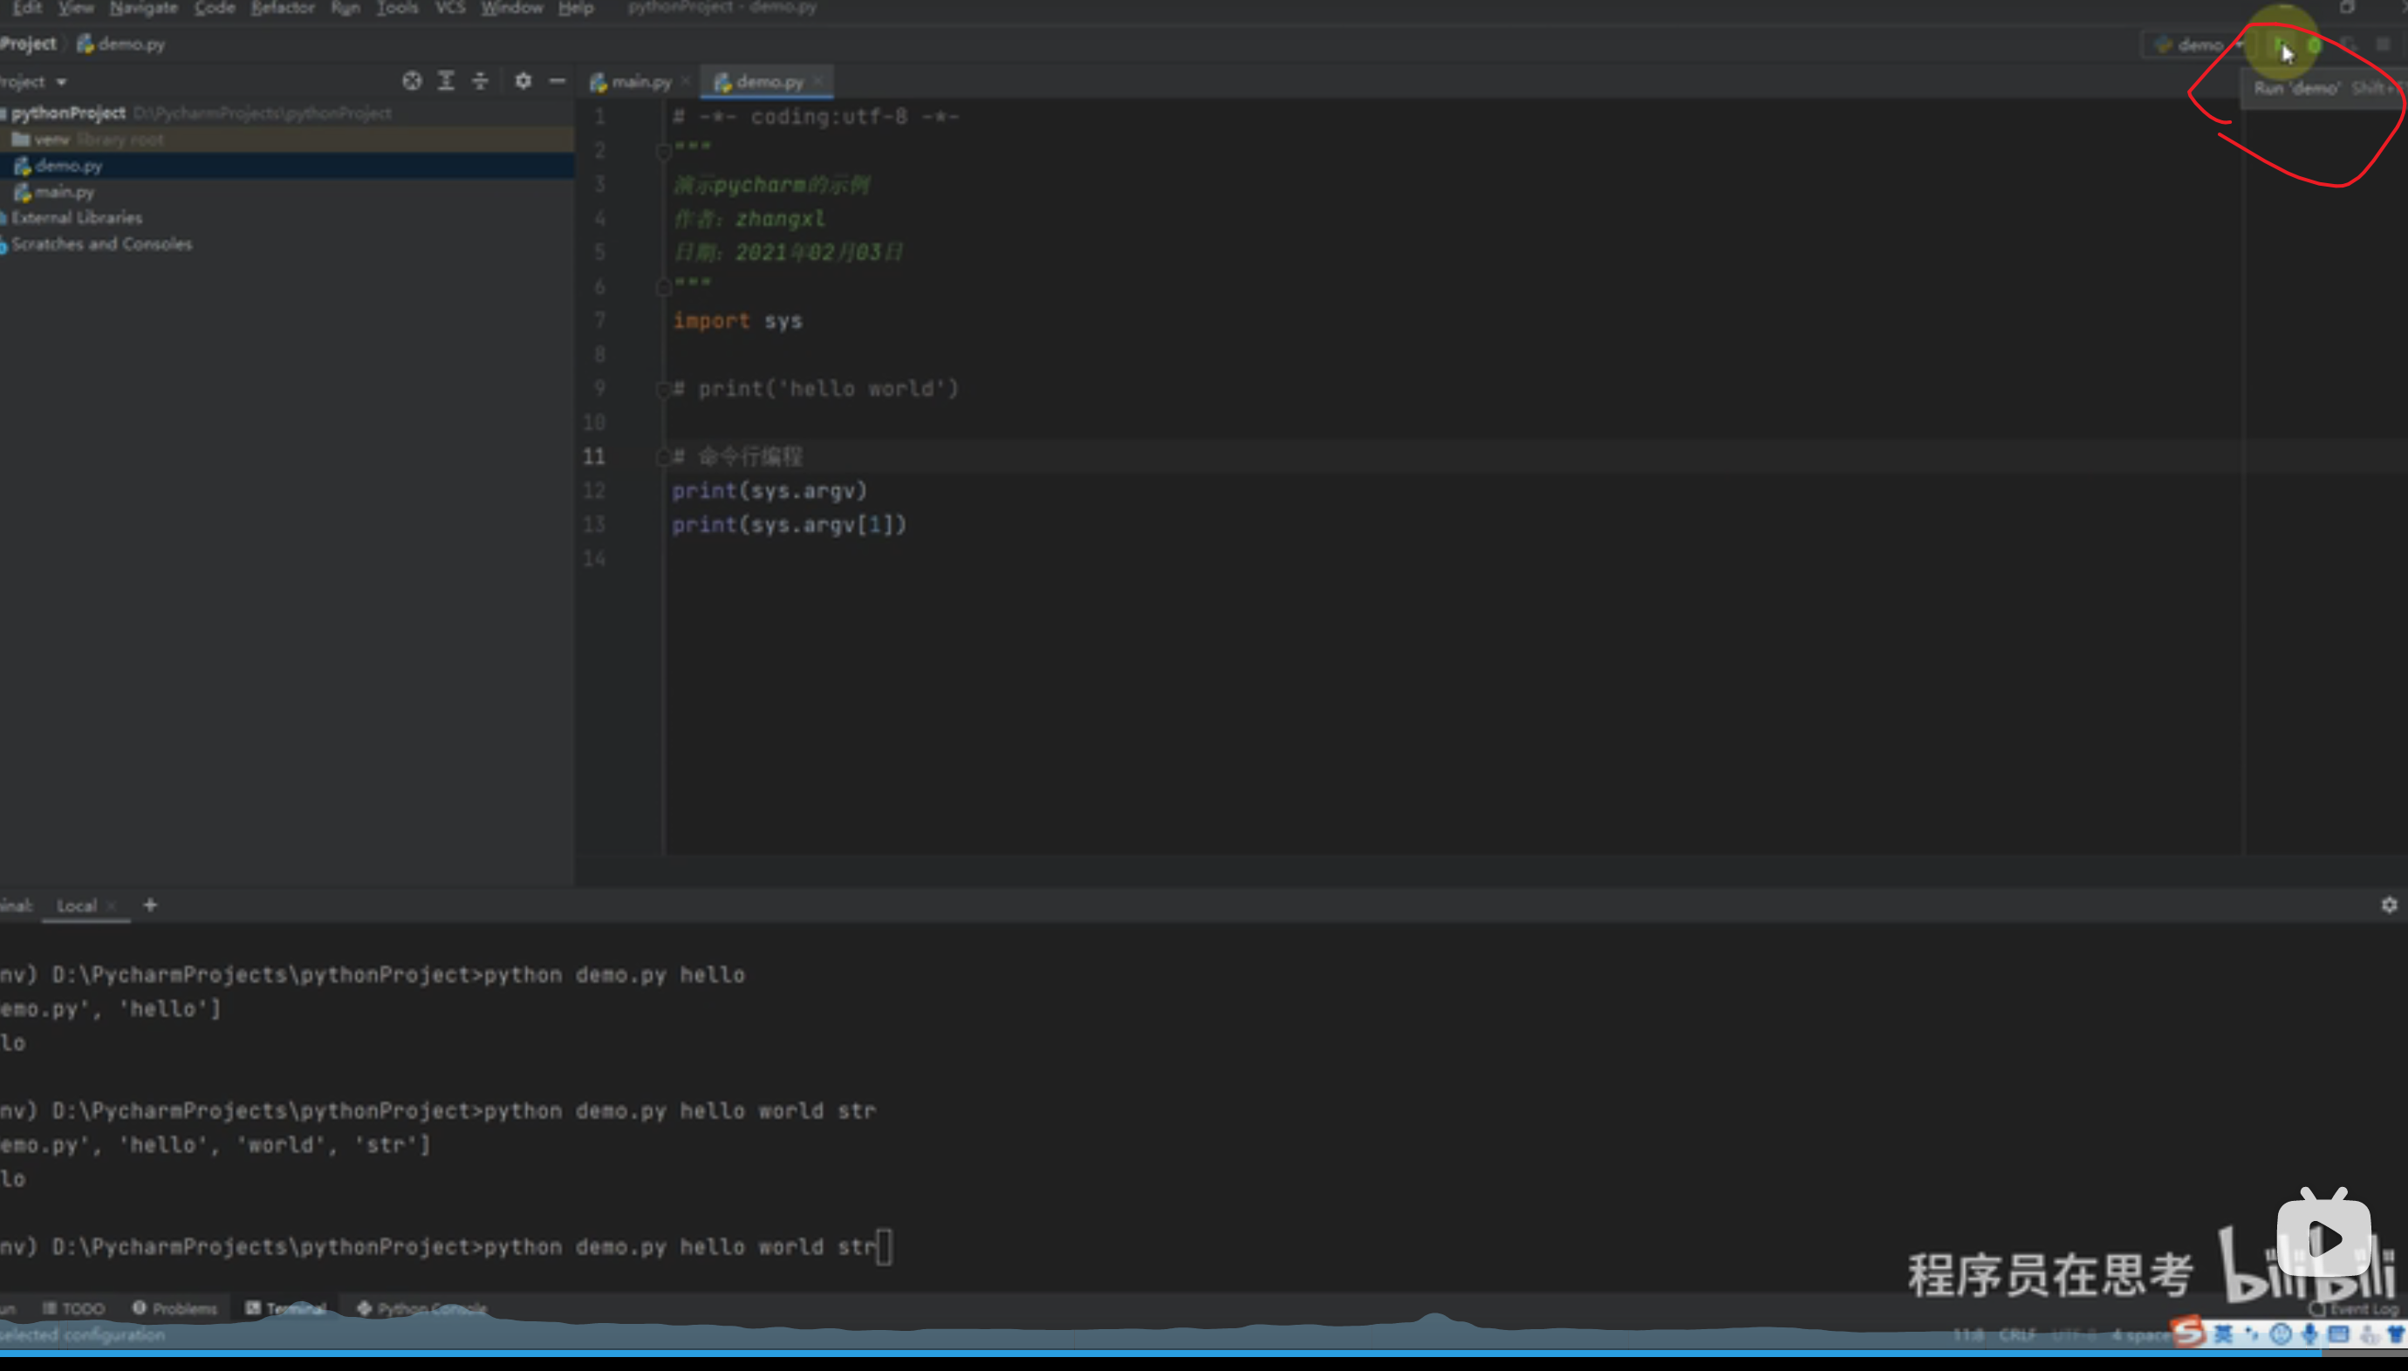Click Sogou microphone voice input icon

(2310, 1333)
